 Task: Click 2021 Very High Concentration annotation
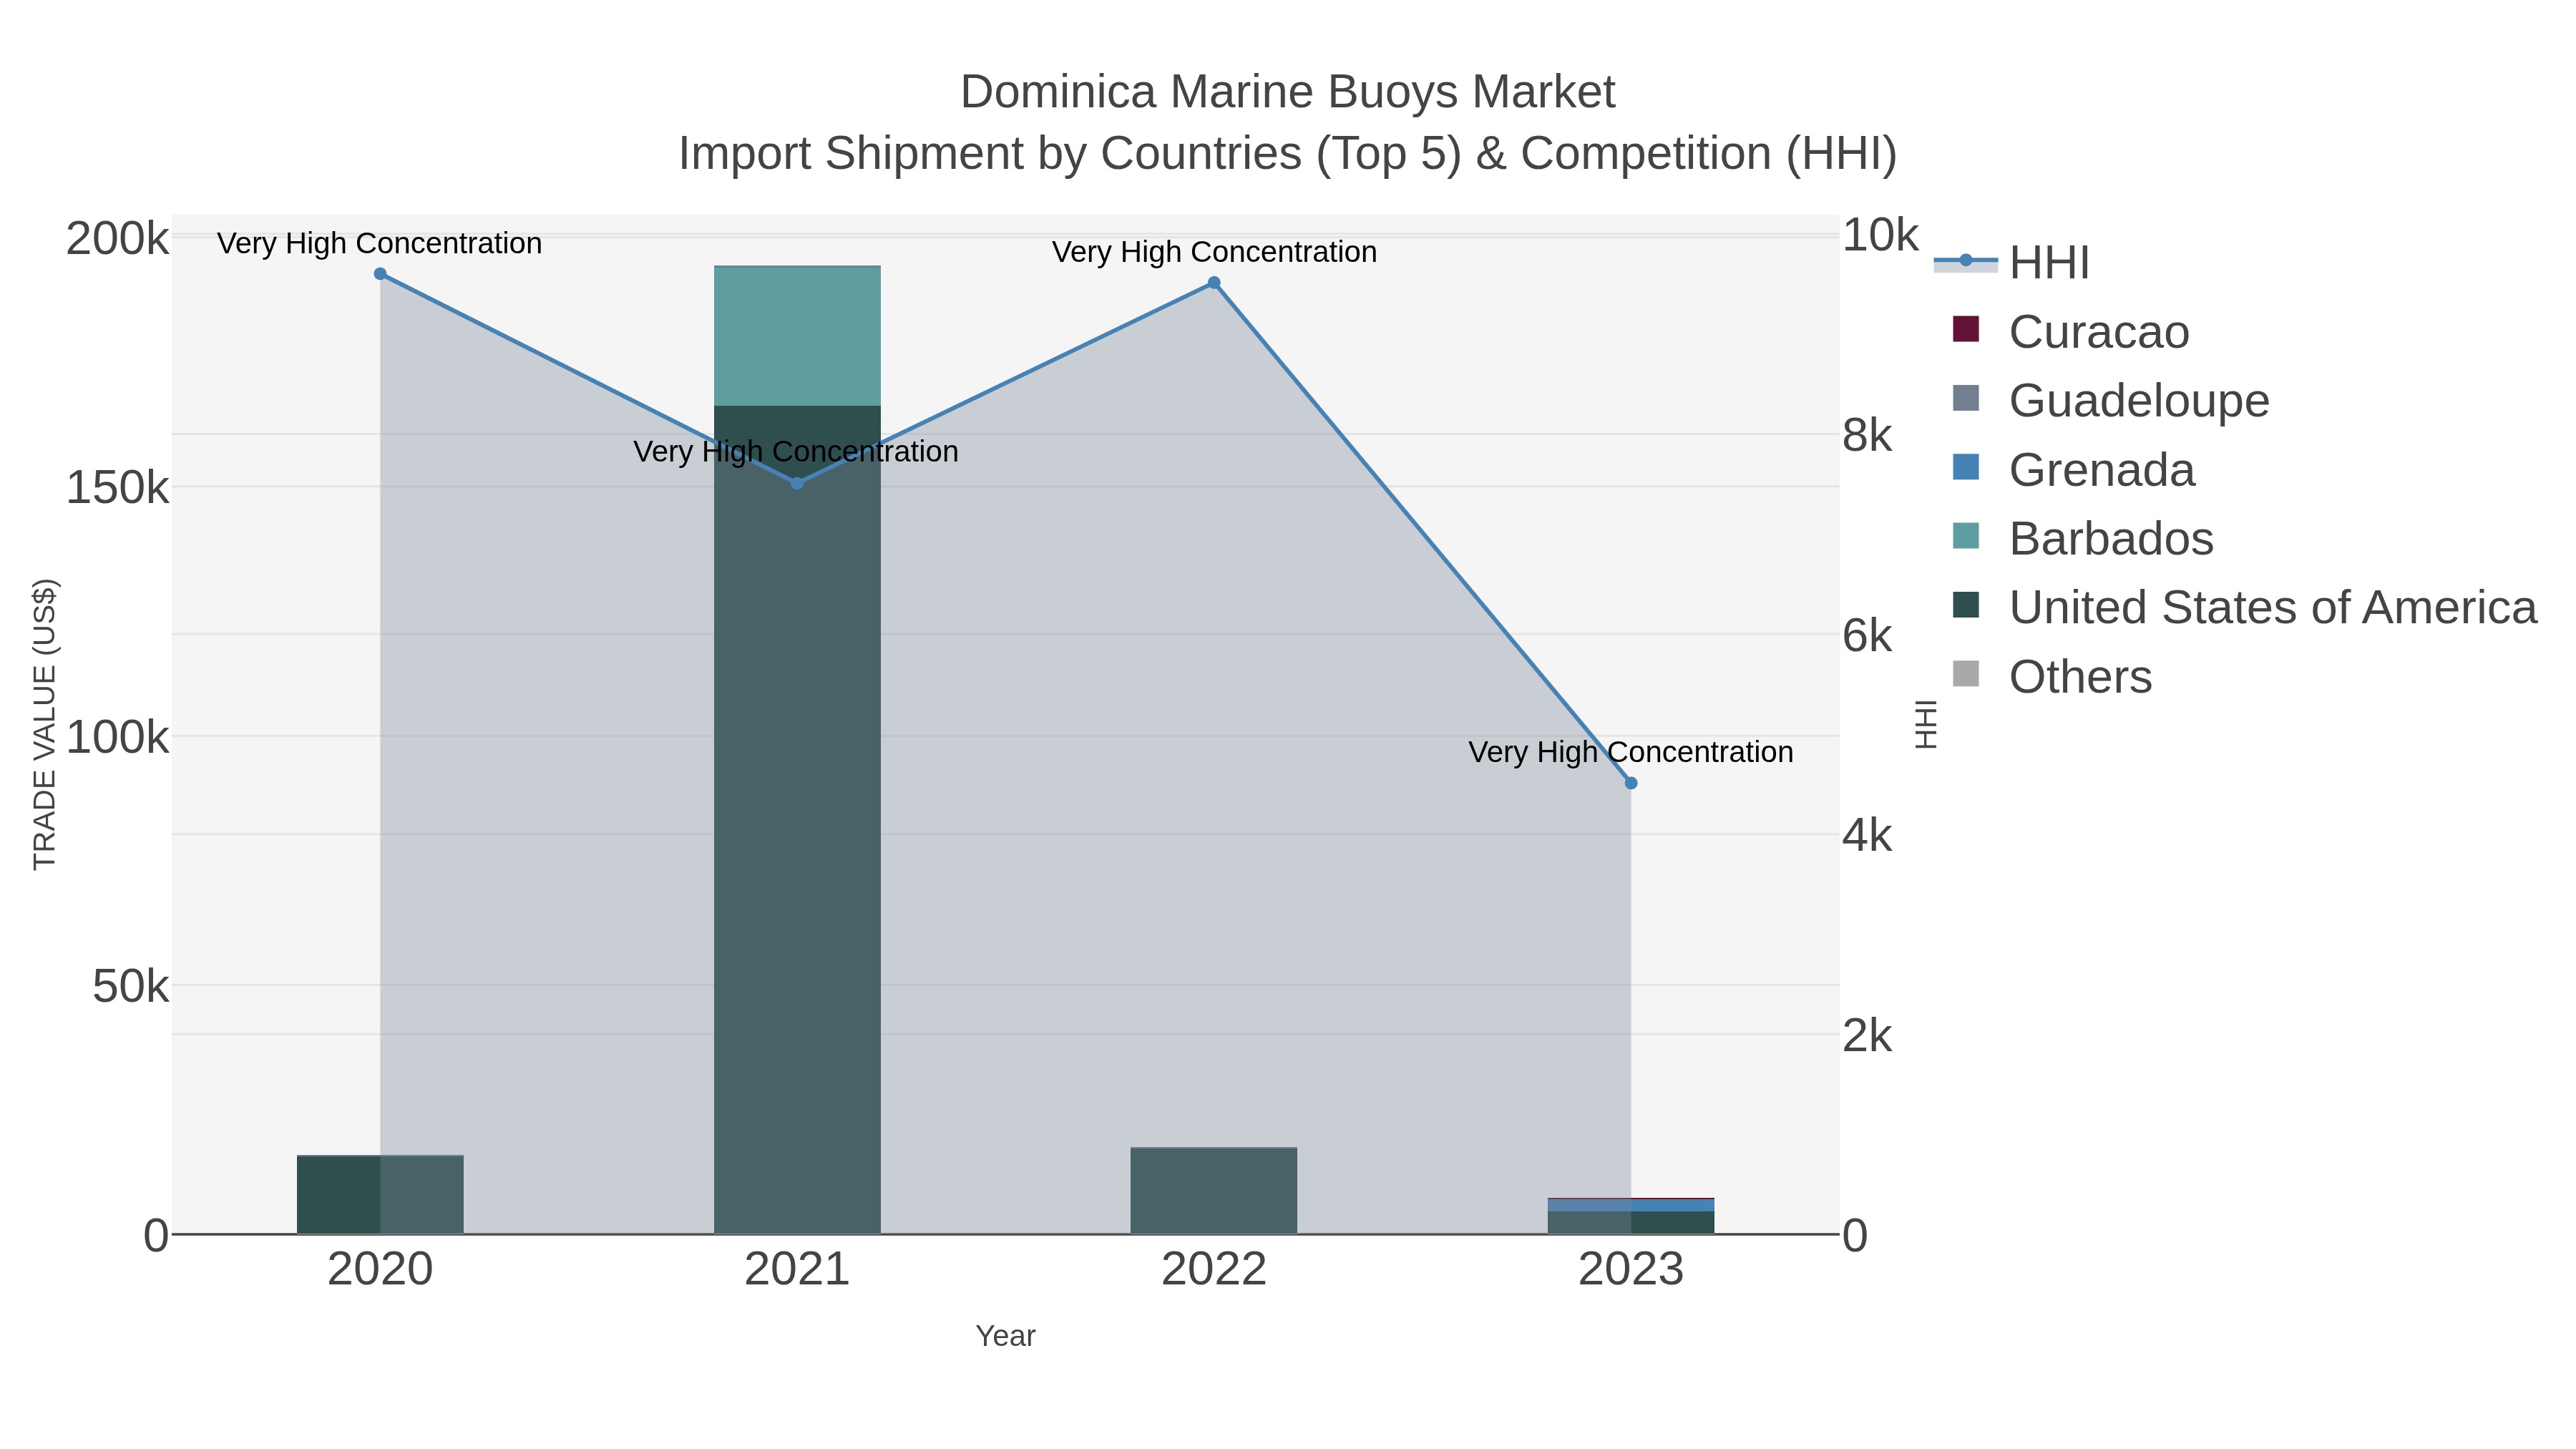(796, 451)
